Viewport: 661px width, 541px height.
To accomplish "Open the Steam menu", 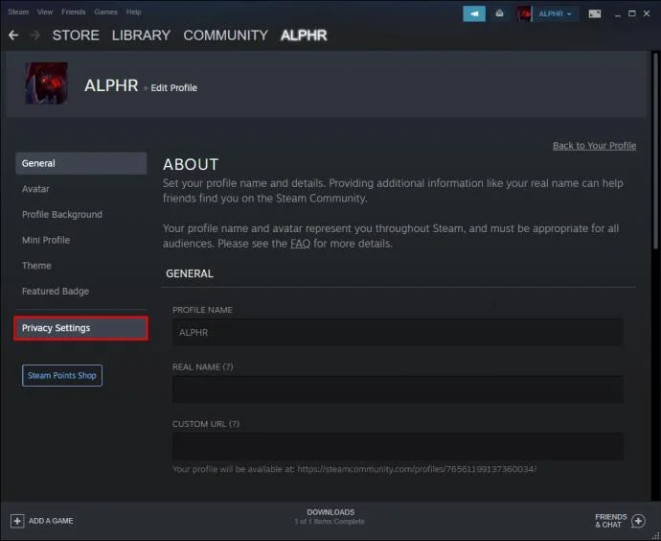I will (18, 12).
